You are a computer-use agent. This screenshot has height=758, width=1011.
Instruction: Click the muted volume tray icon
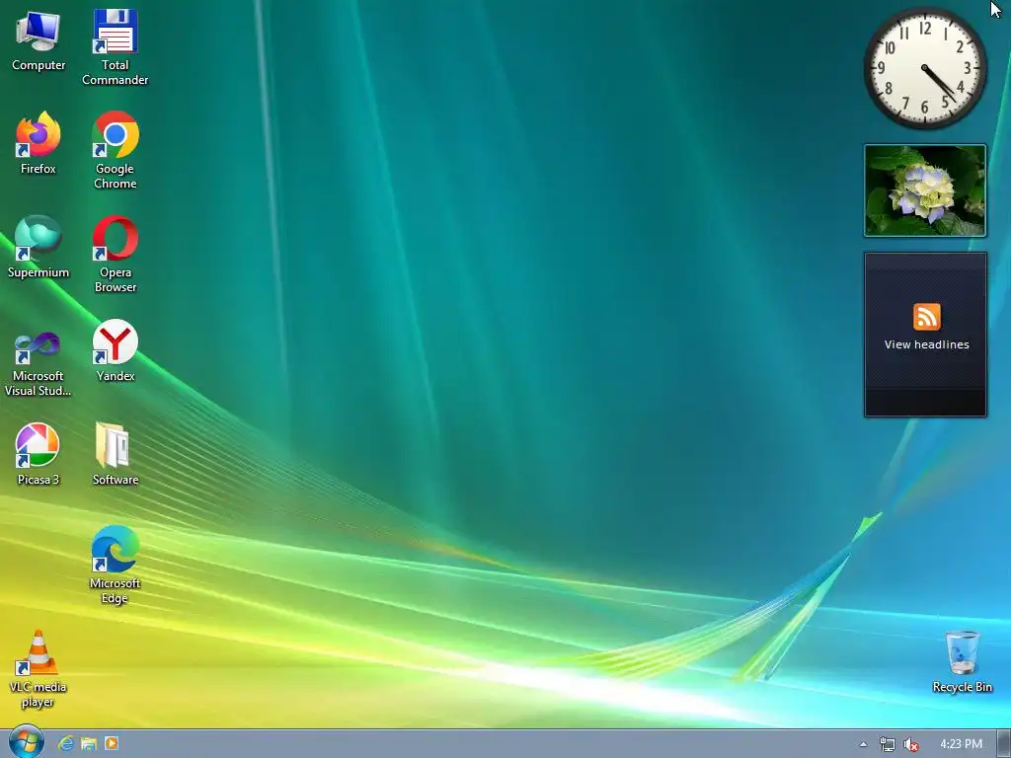(910, 744)
